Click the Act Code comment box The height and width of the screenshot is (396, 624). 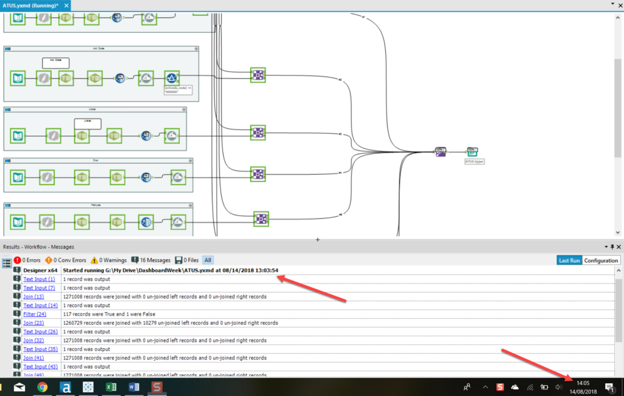click(x=55, y=63)
